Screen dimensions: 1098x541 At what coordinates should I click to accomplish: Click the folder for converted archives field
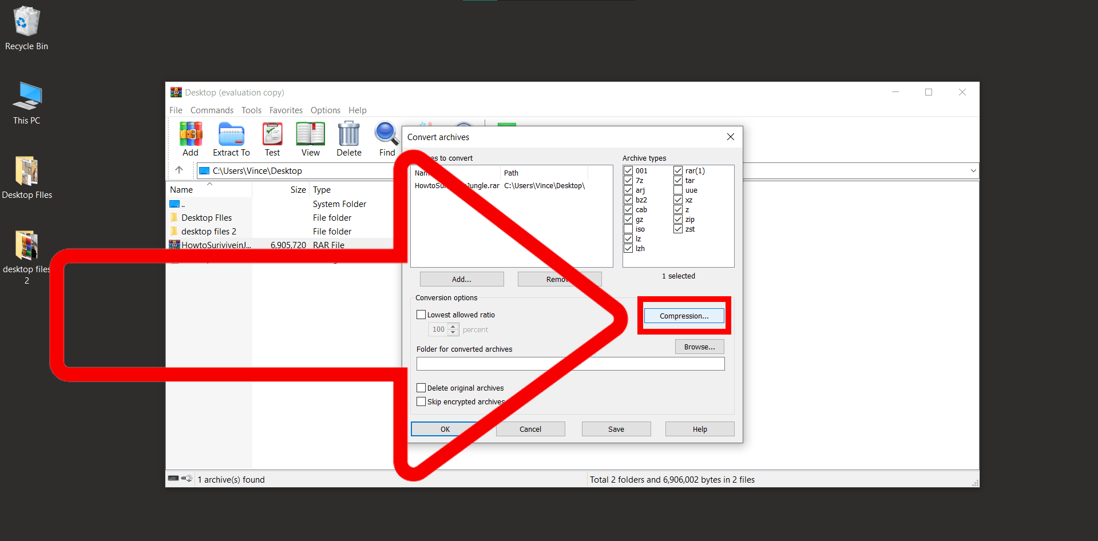pyautogui.click(x=570, y=363)
